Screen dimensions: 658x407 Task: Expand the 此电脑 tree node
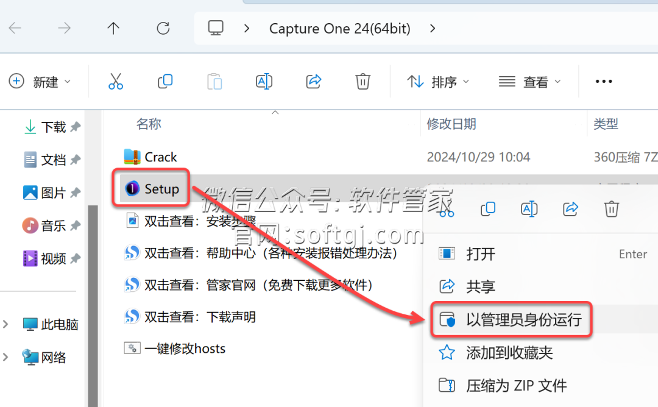[x=5, y=324]
